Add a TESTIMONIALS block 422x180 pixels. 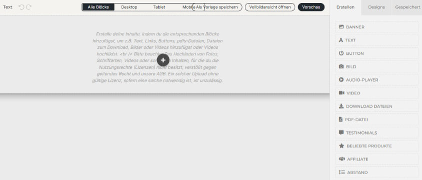(x=376, y=133)
